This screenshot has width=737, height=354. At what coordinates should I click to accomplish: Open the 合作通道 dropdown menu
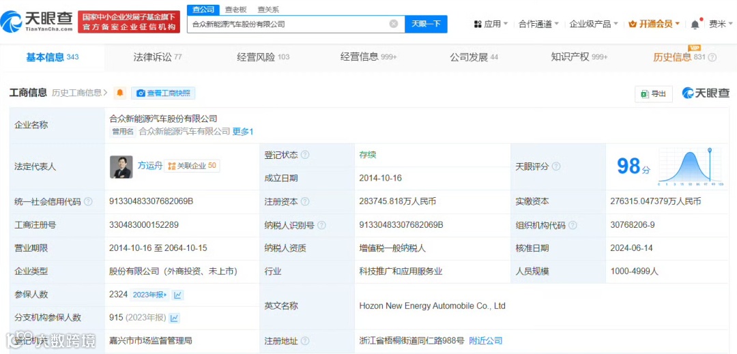[538, 24]
